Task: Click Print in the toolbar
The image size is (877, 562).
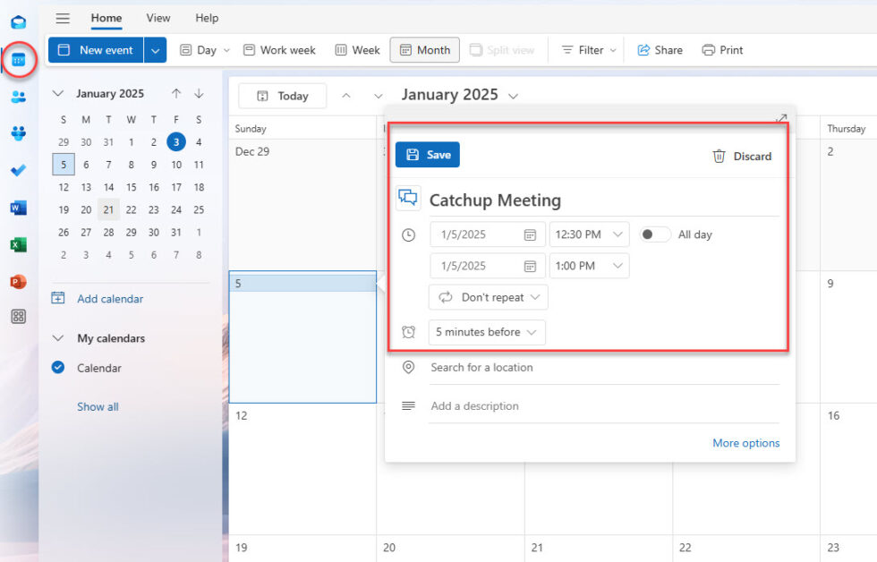Action: tap(722, 50)
